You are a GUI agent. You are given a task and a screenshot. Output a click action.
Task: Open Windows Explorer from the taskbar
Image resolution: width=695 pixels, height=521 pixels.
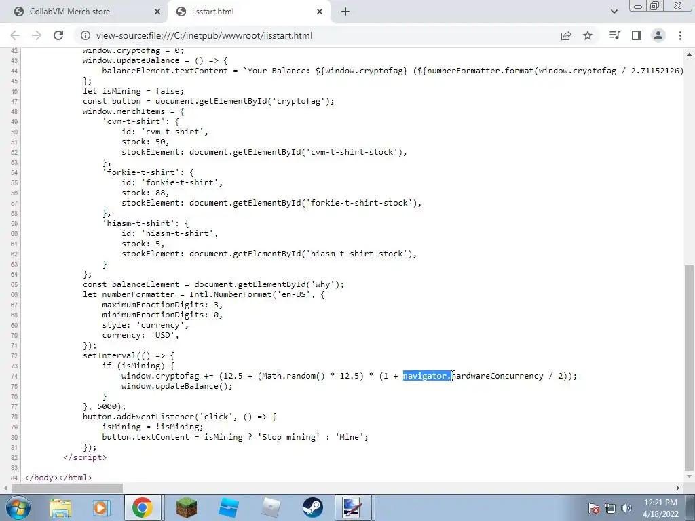point(60,507)
